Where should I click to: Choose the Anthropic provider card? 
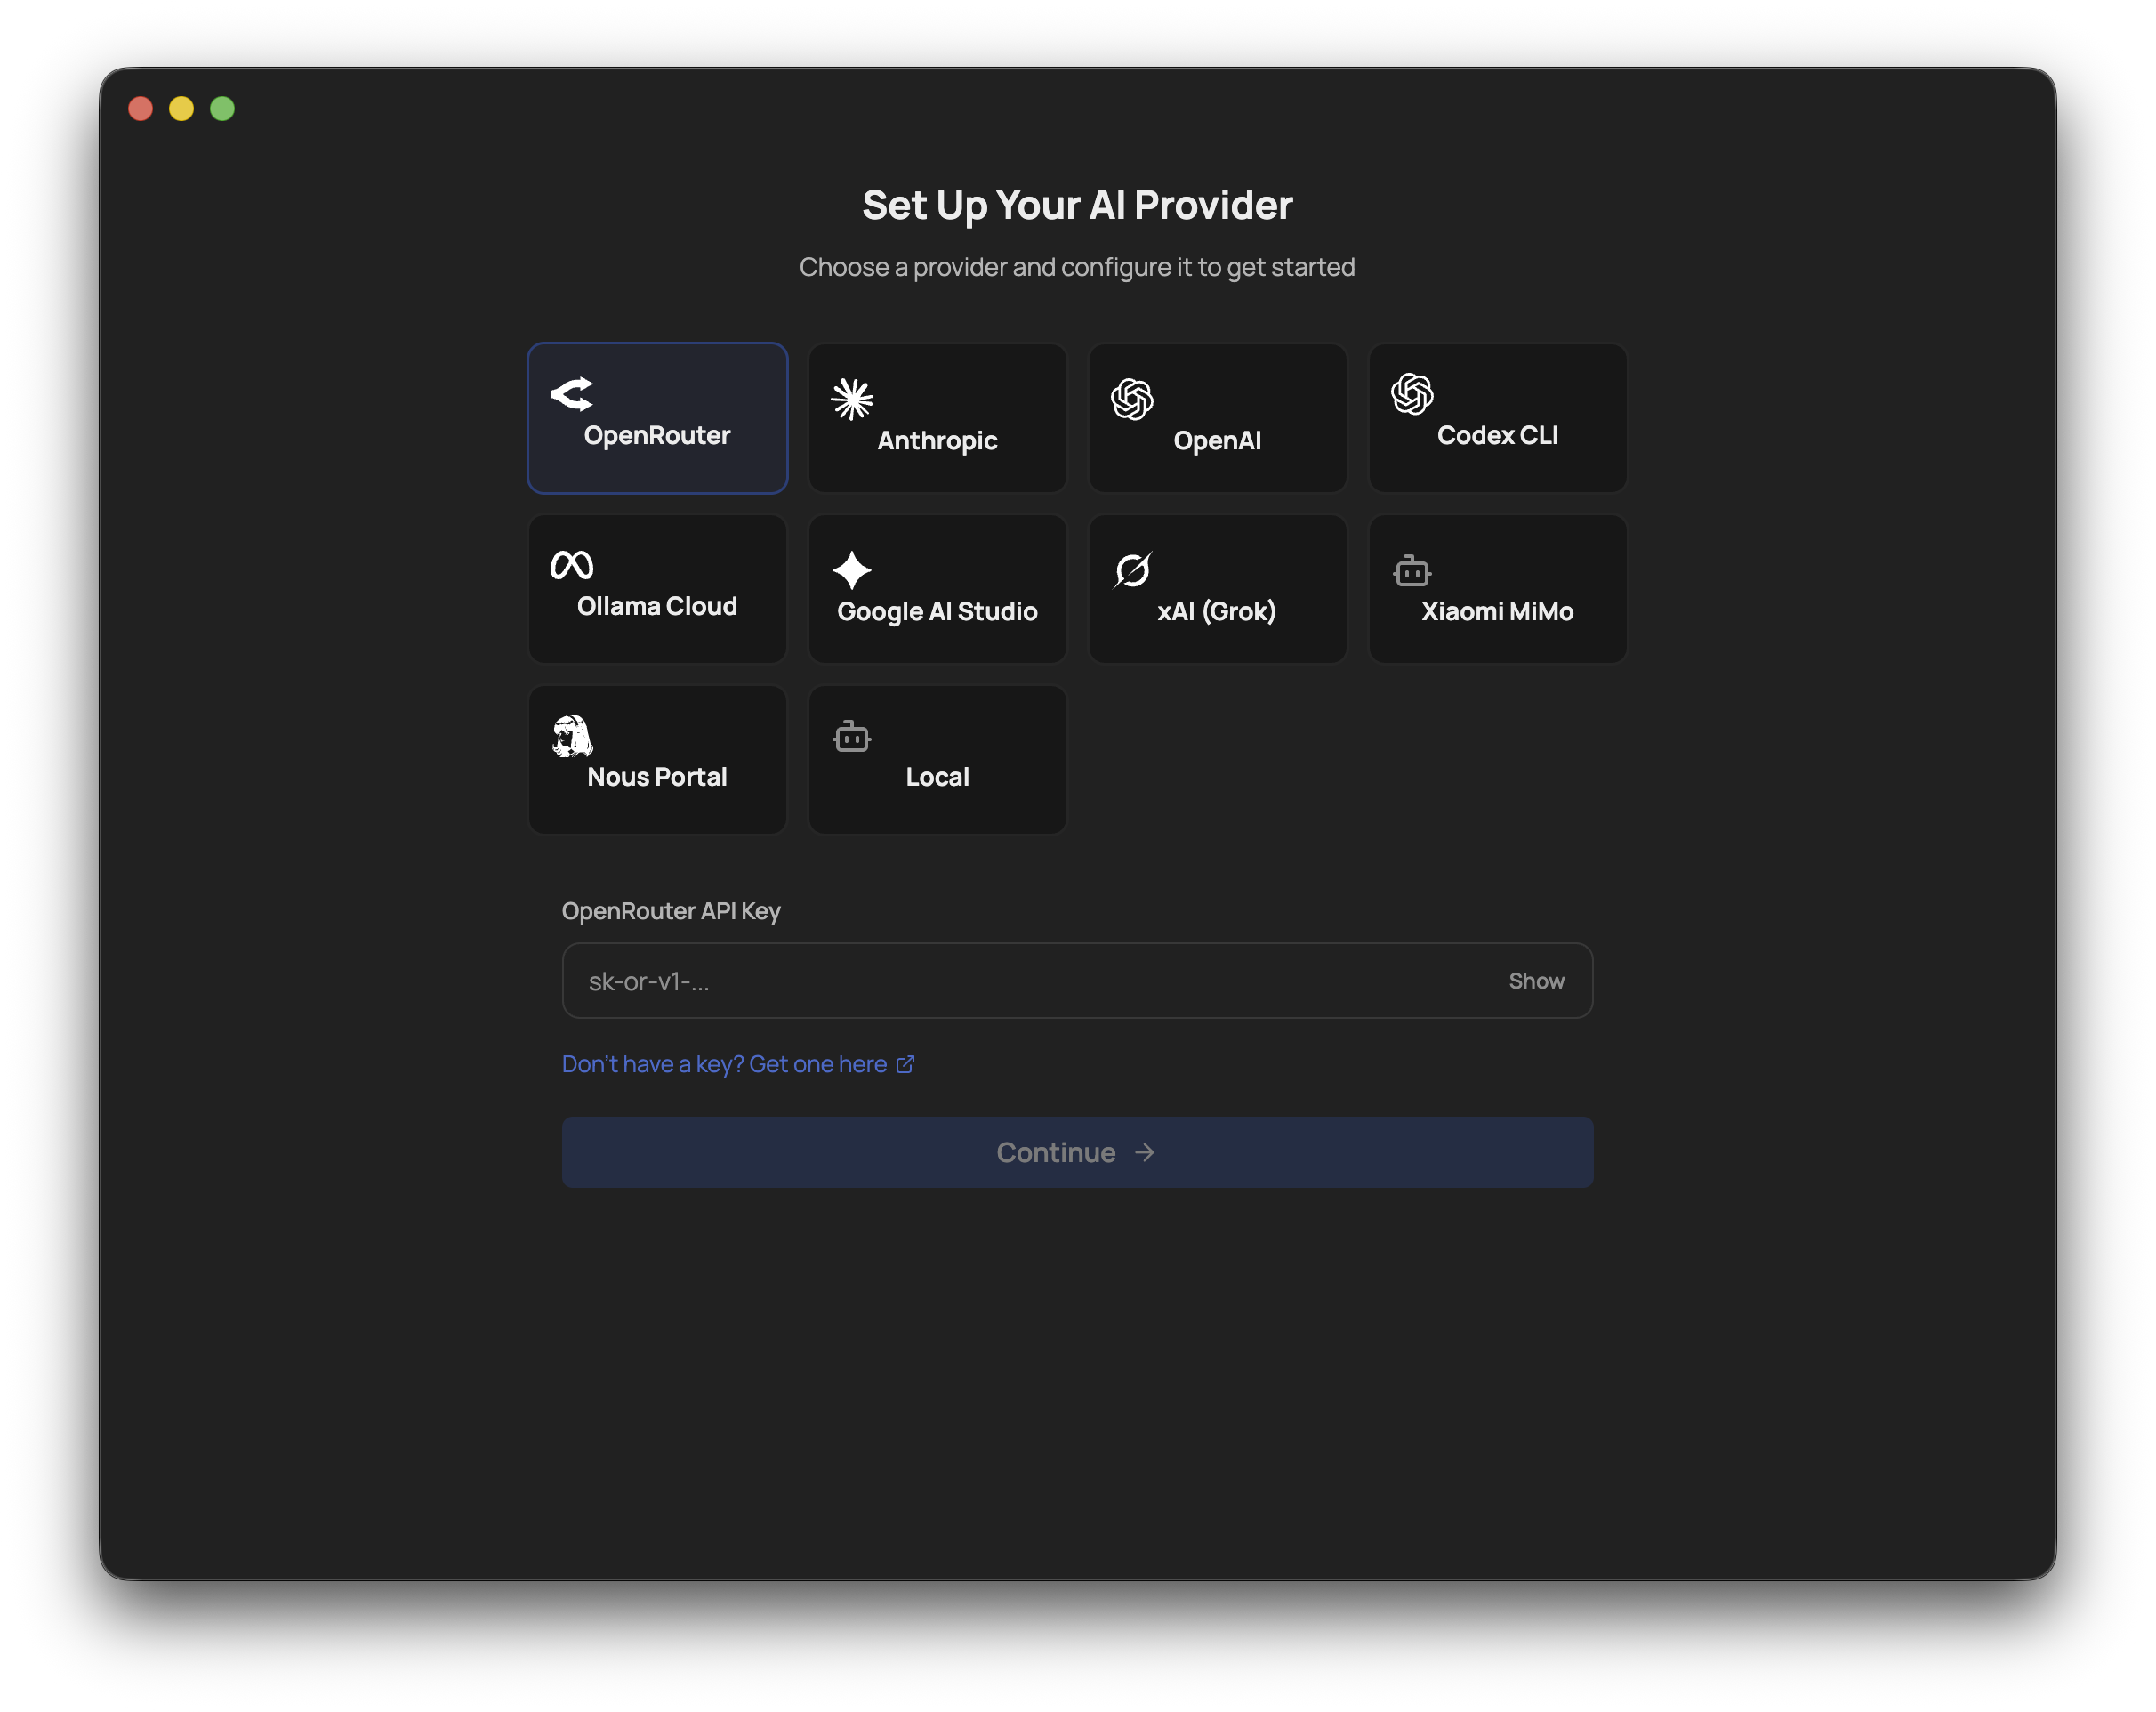pyautogui.click(x=937, y=418)
